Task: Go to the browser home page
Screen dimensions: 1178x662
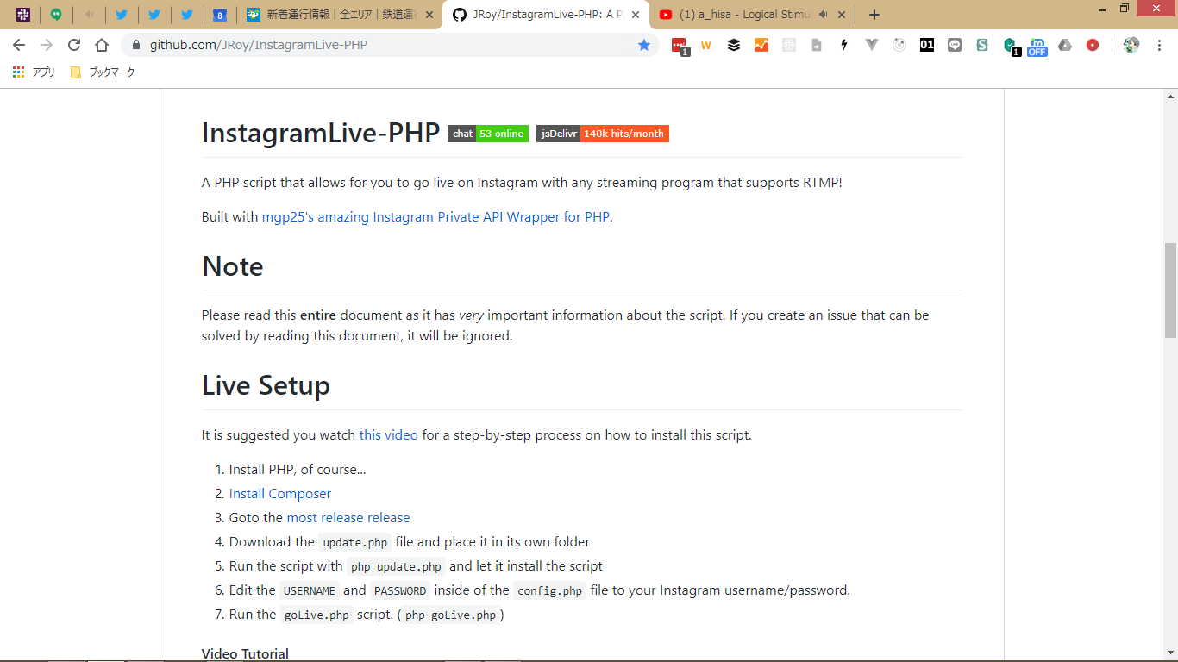Action: [102, 45]
